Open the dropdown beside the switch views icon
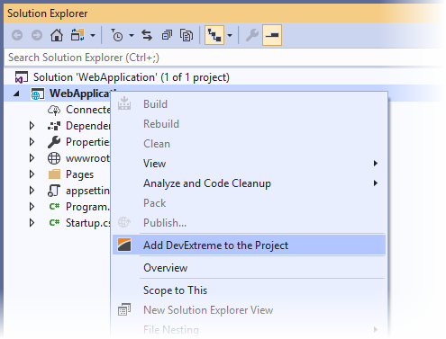446x339 pixels. click(x=93, y=36)
